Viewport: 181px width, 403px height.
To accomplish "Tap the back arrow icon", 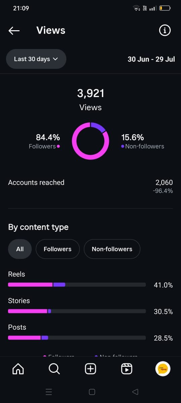I will [14, 31].
